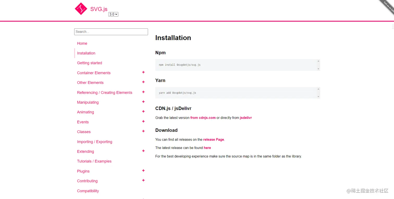
Task: Click the yarn add code block text
Action: click(x=177, y=93)
